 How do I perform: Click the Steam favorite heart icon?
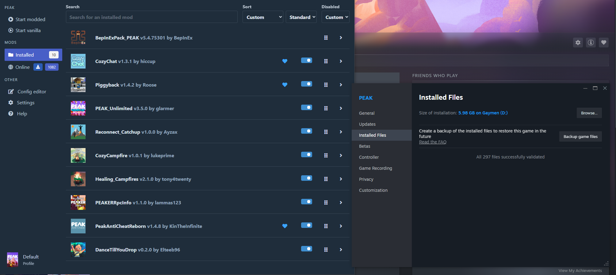(x=604, y=43)
